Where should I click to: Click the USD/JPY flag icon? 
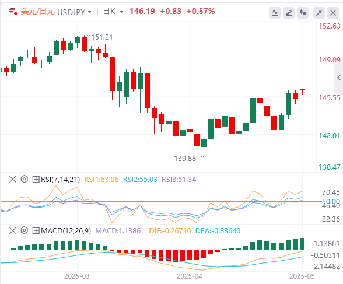(x=13, y=11)
